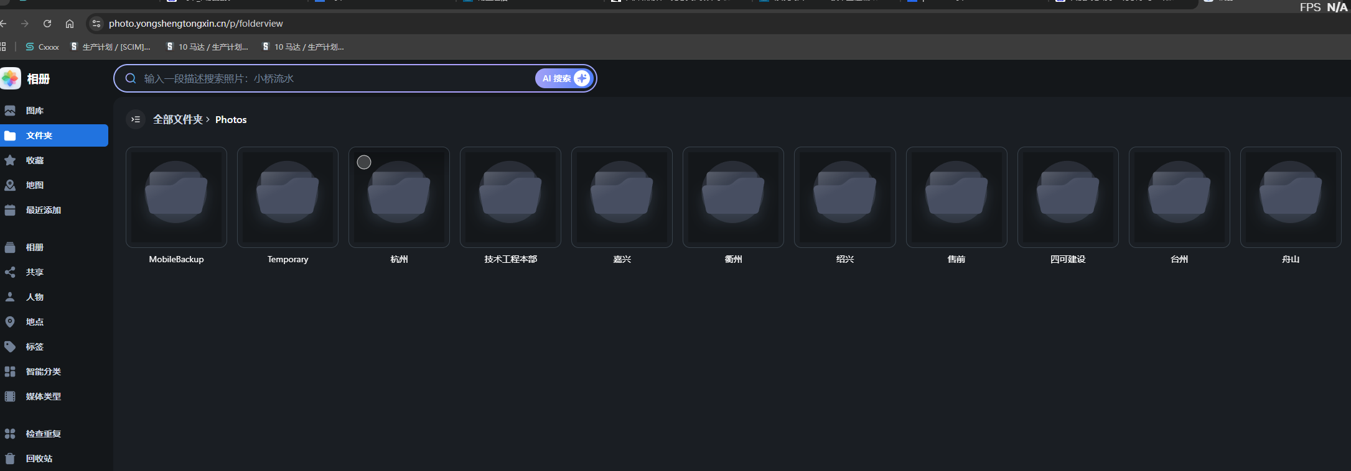Open 收藏 favorites star icon
Viewport: 1351px width, 471px height.
(x=10, y=160)
